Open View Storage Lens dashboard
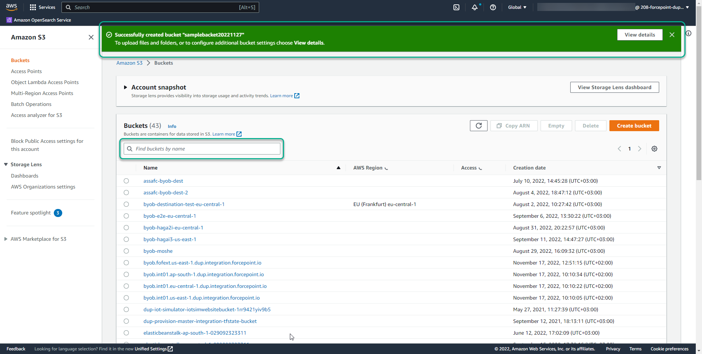Image resolution: width=702 pixels, height=354 pixels. (x=614, y=87)
